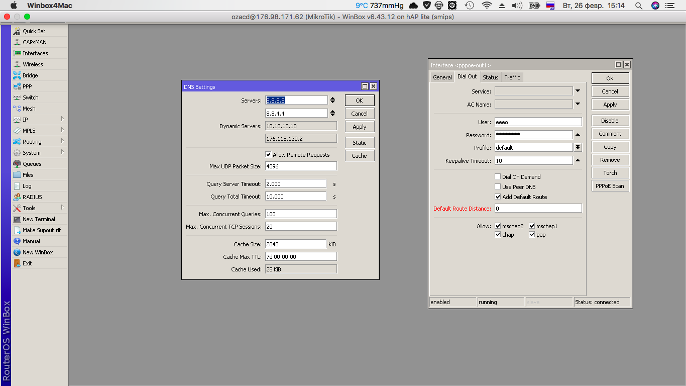
Task: Open the RADIUS menu icon
Action: pos(17,197)
